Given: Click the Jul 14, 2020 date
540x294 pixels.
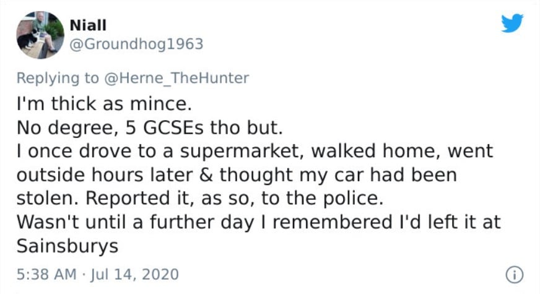Looking at the screenshot, I should (x=134, y=274).
